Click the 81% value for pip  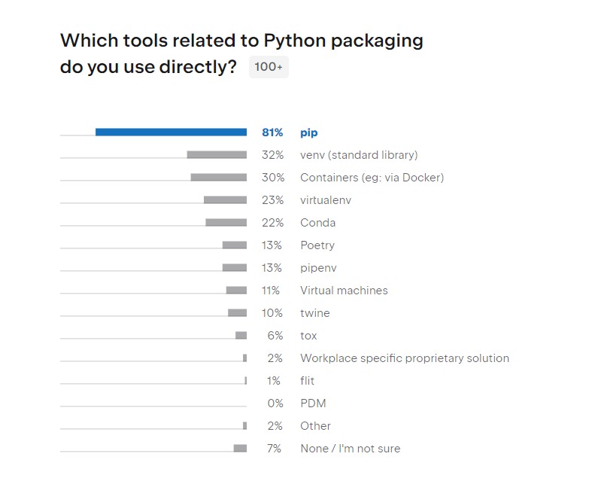tap(272, 132)
